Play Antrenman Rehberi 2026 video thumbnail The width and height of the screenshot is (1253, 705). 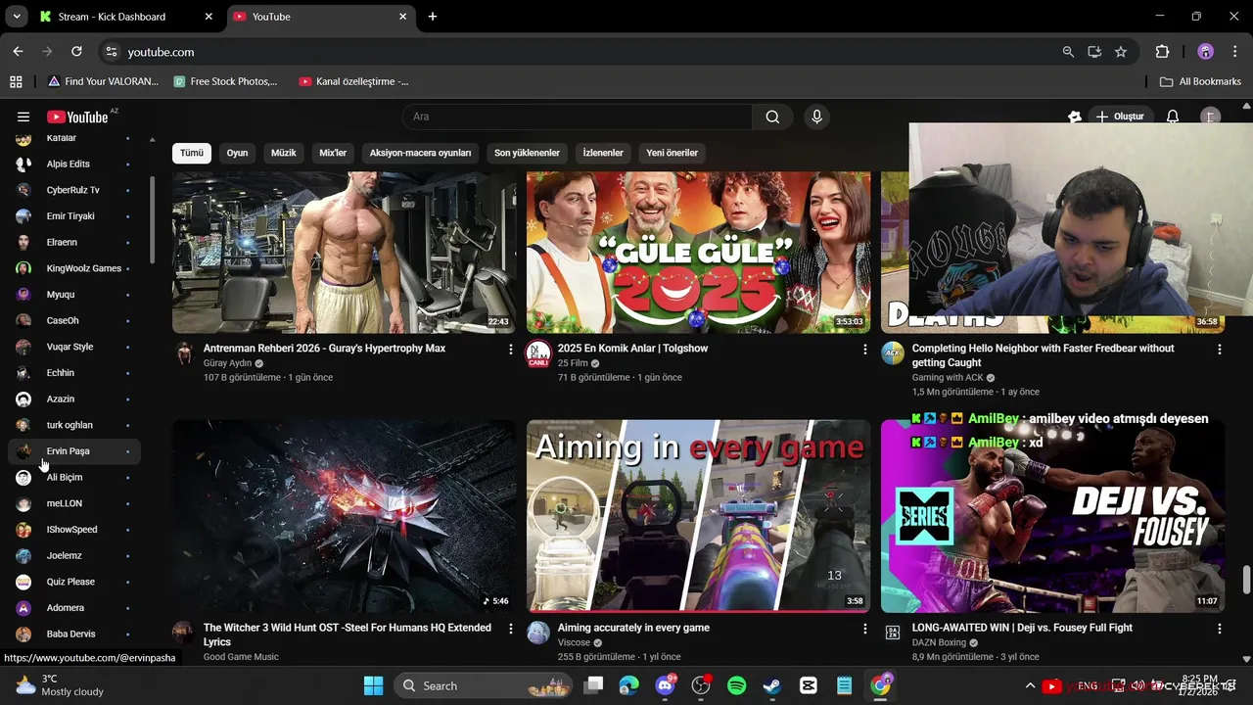344,253
